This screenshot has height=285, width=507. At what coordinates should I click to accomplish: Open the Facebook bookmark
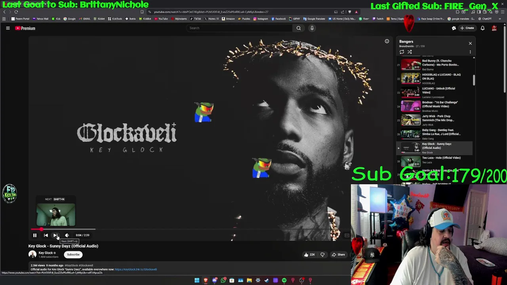[278, 19]
